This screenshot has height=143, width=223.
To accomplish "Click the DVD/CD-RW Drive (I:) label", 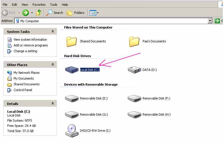I will (x=95, y=131).
